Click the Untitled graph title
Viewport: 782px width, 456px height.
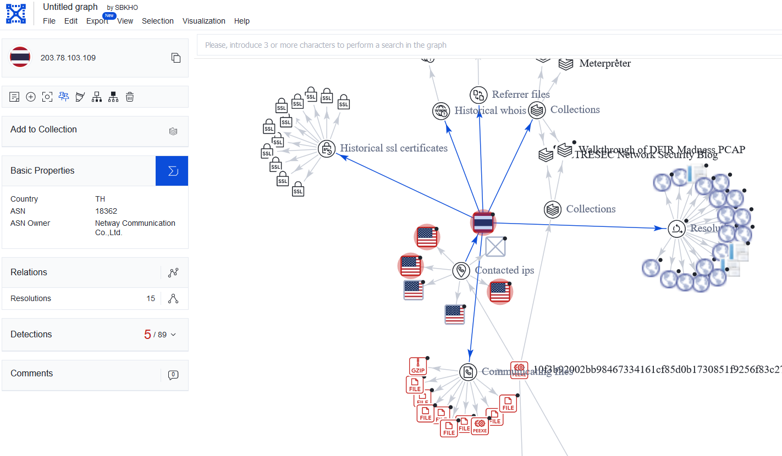(x=70, y=7)
